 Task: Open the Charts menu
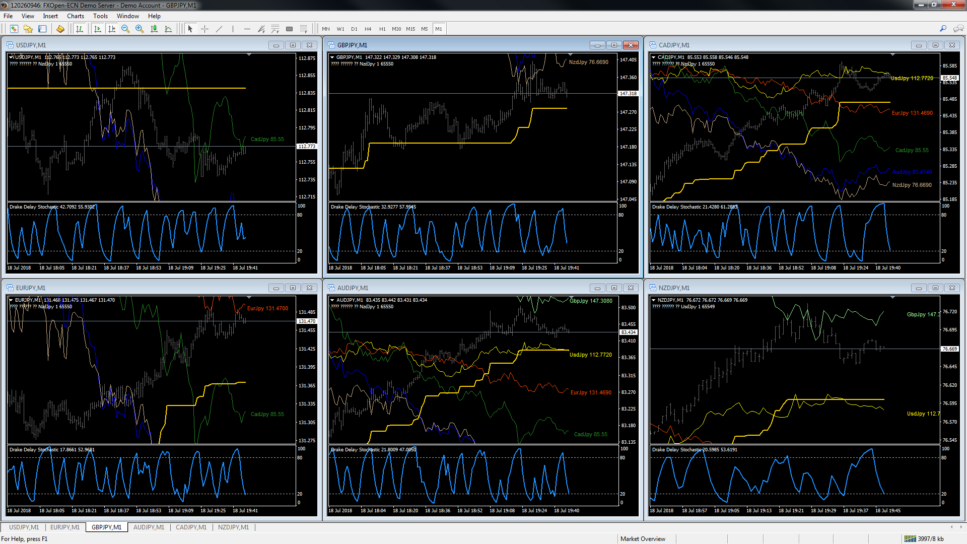[76, 16]
